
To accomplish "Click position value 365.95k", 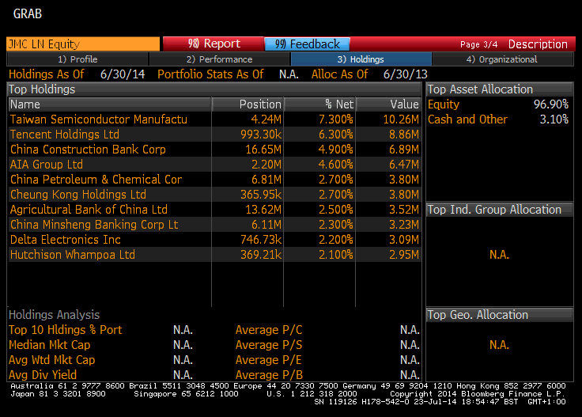I will tap(261, 195).
